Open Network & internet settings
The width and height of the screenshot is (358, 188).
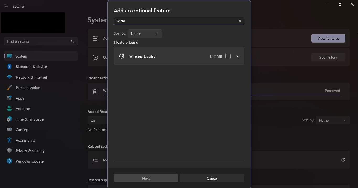pos(41,77)
